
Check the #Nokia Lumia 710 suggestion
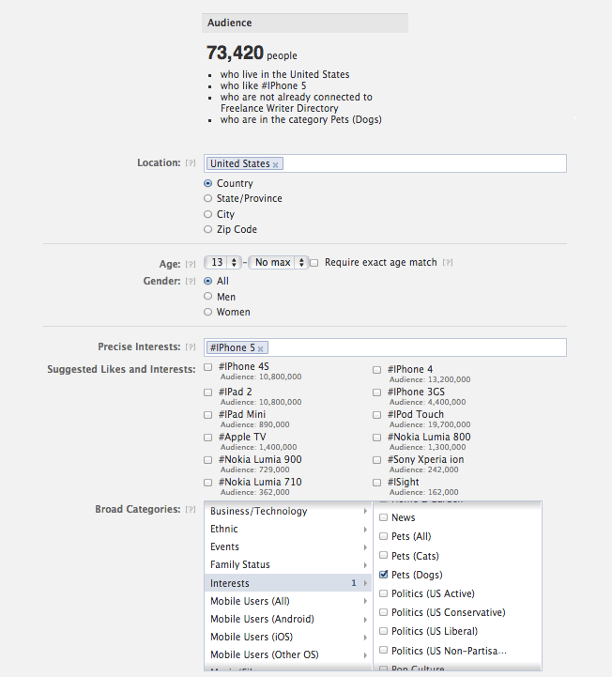point(208,483)
